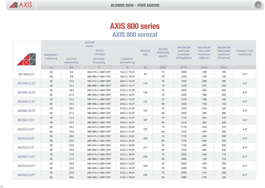Click the MAXIMUM AIRFLOW column header
The image size is (265, 188).
(x=184, y=53)
